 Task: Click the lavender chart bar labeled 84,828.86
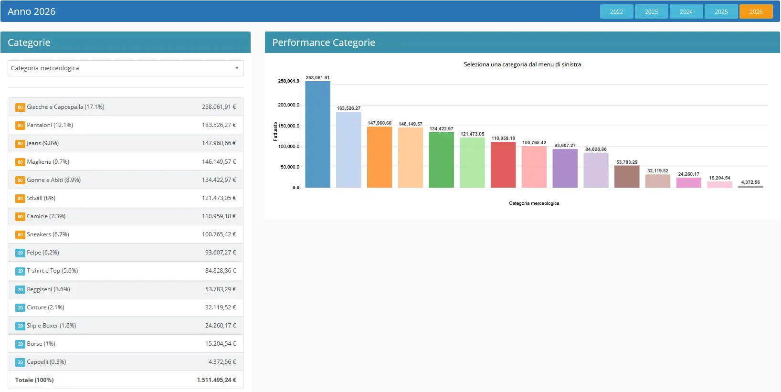coord(596,170)
